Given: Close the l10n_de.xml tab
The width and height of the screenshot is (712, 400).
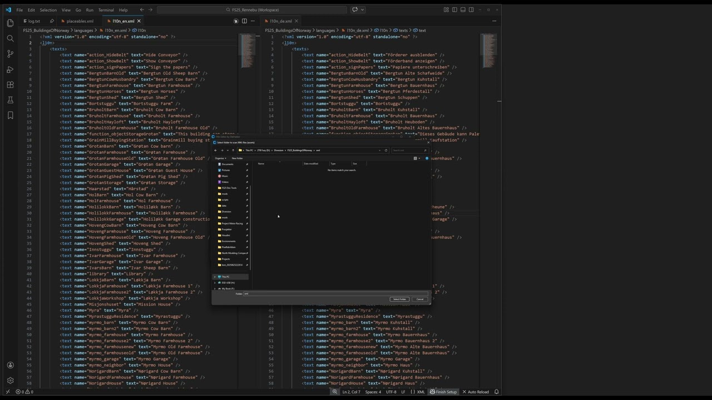Looking at the screenshot, I should [298, 21].
